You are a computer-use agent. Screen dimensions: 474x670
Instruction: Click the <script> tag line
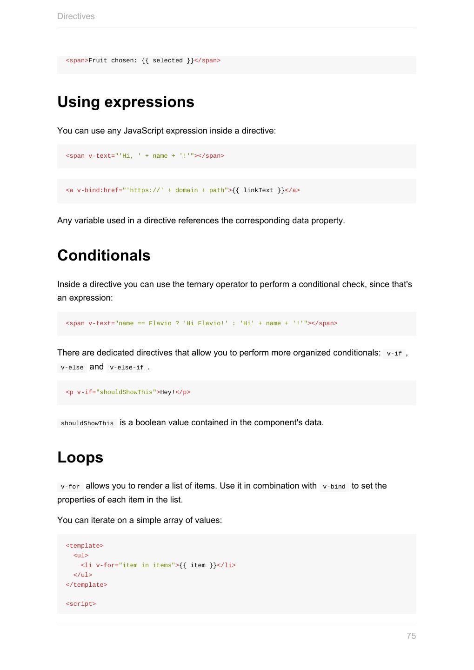click(81, 604)
